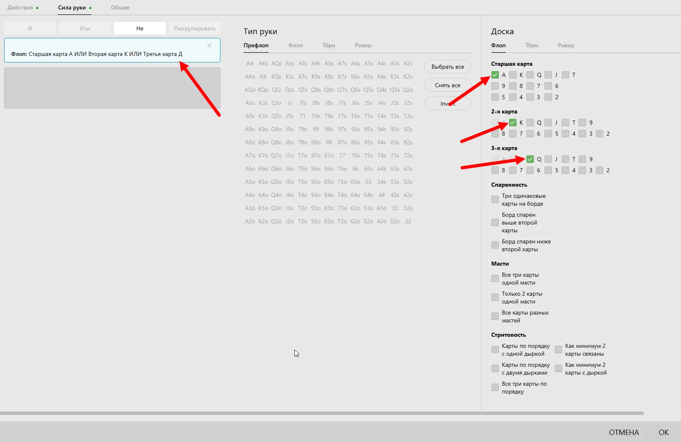
Task: Remove the Флоп filter condition with X
Action: click(209, 46)
